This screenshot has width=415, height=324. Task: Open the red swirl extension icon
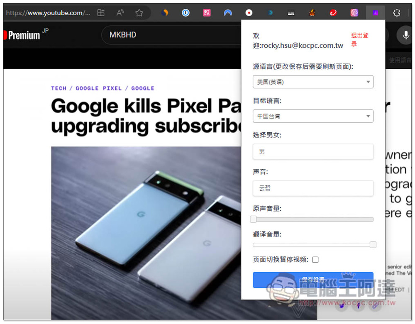333,12
